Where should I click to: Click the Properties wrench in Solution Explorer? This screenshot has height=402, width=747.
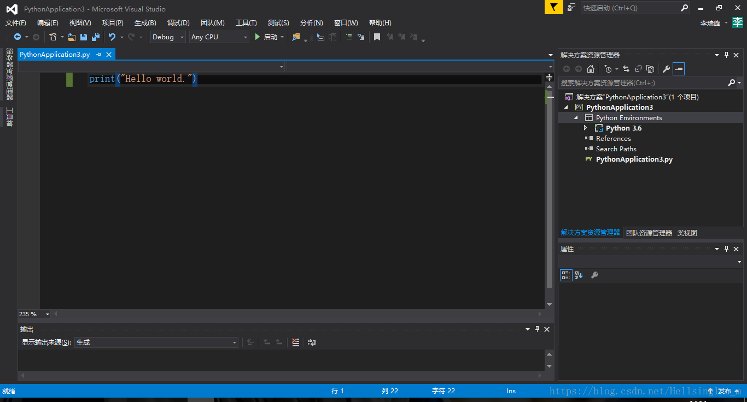666,69
